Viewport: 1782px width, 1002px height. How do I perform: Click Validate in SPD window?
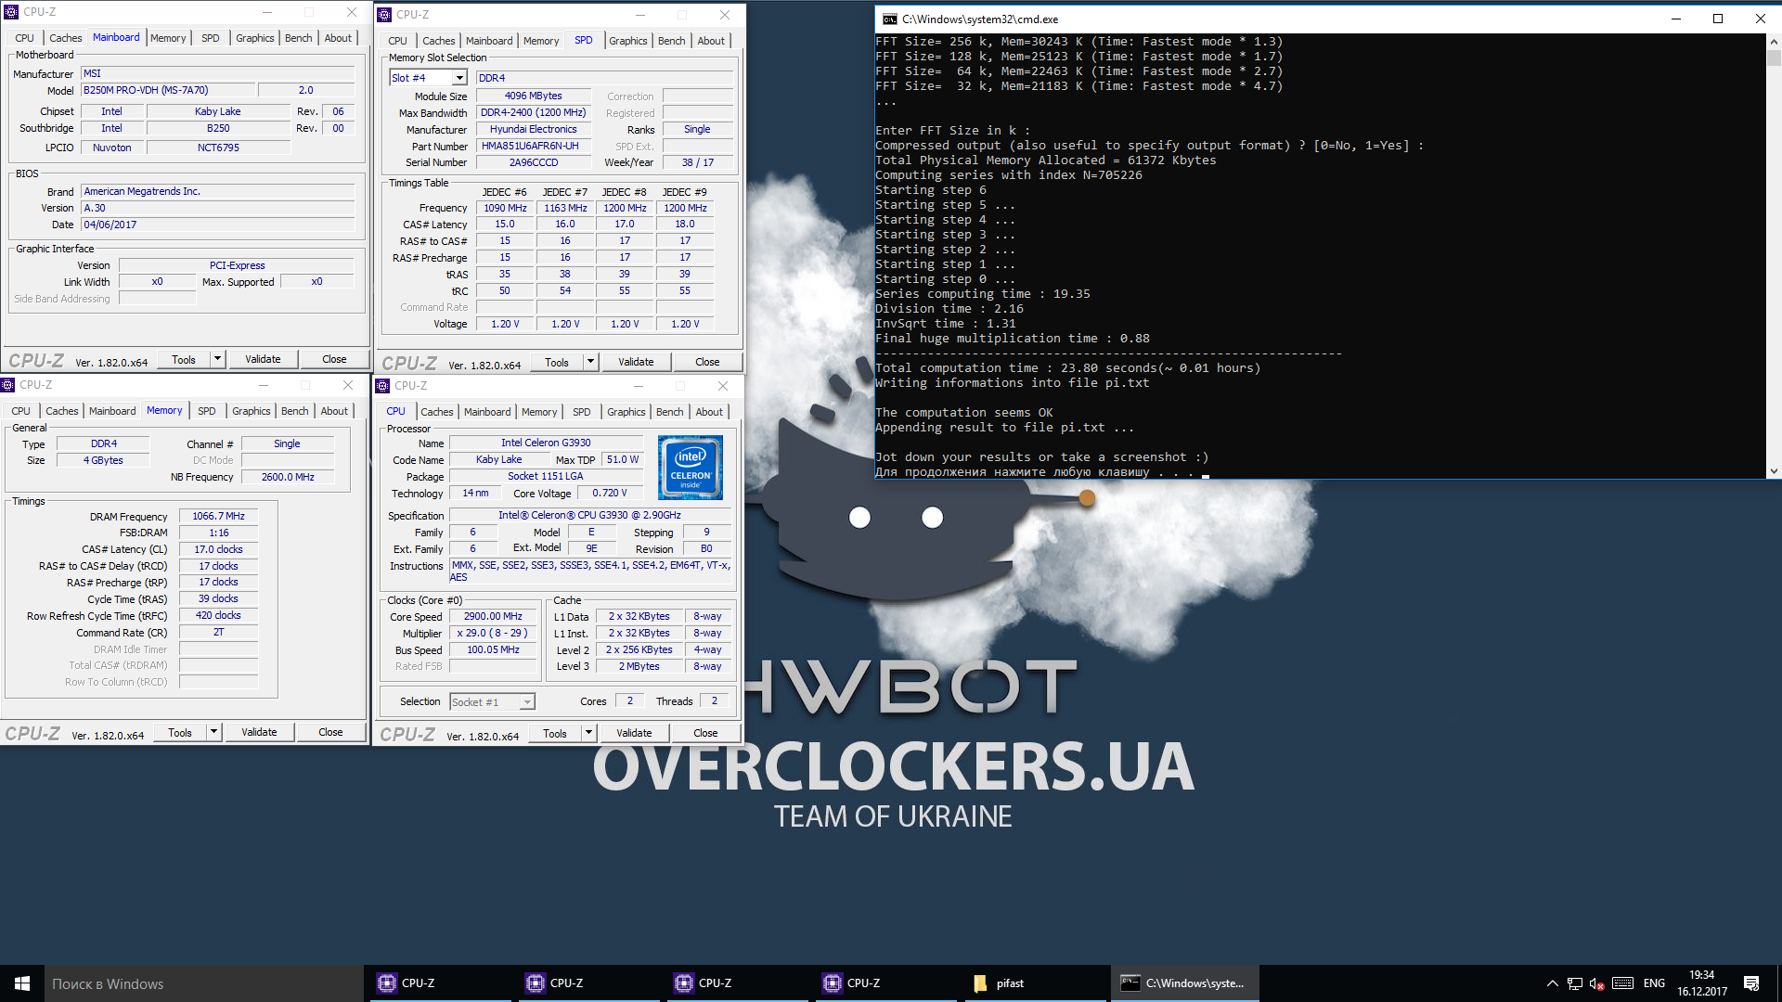point(636,362)
